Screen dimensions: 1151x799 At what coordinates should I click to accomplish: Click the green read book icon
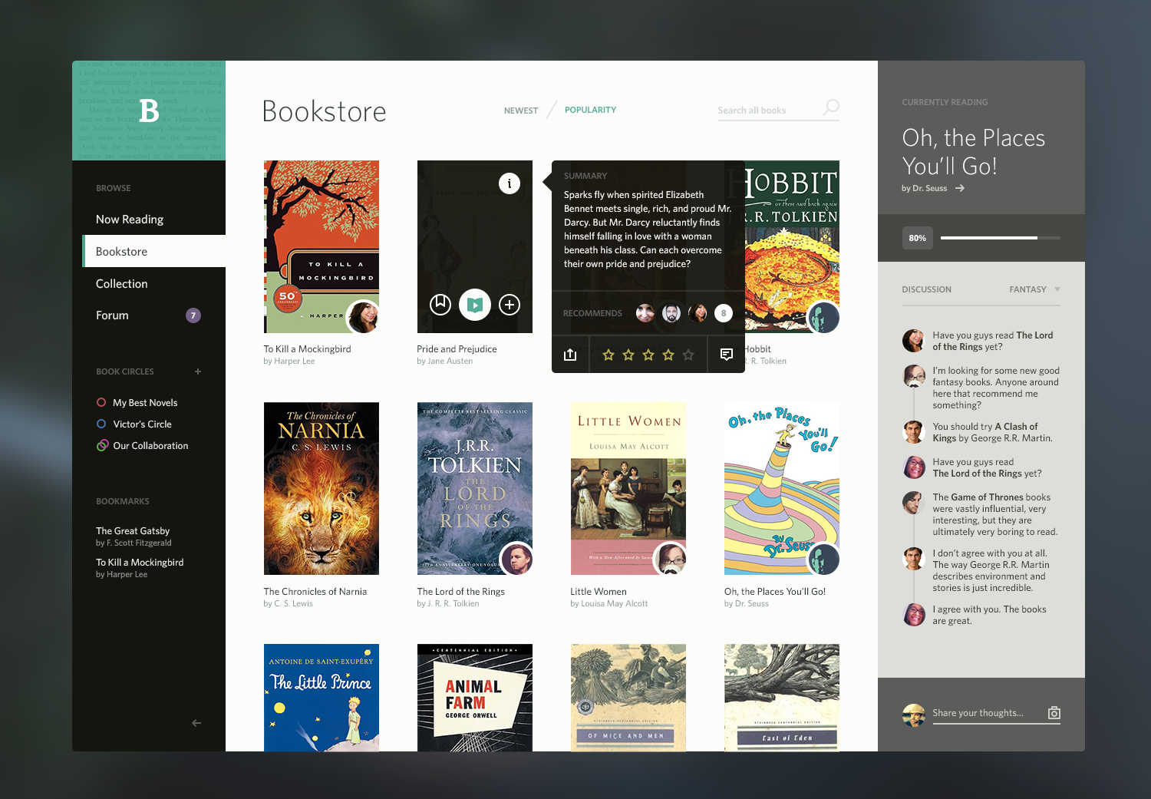[x=475, y=305]
